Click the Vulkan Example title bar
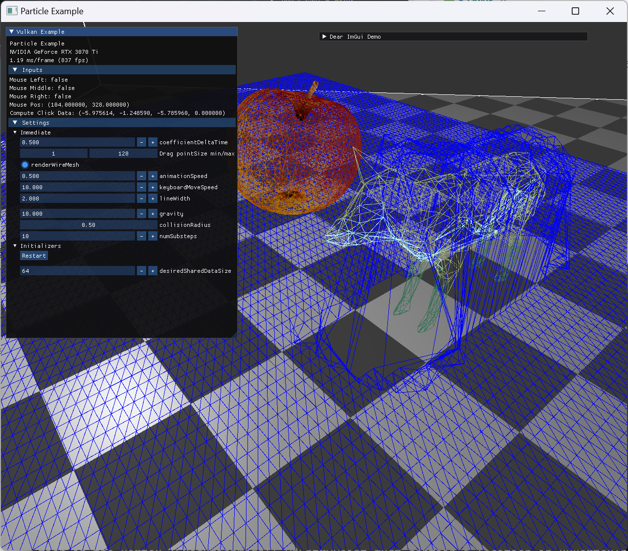This screenshot has width=628, height=551. point(122,32)
